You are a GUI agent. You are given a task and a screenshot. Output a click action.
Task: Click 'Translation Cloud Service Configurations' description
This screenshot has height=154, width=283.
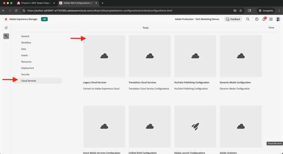pos(149,88)
